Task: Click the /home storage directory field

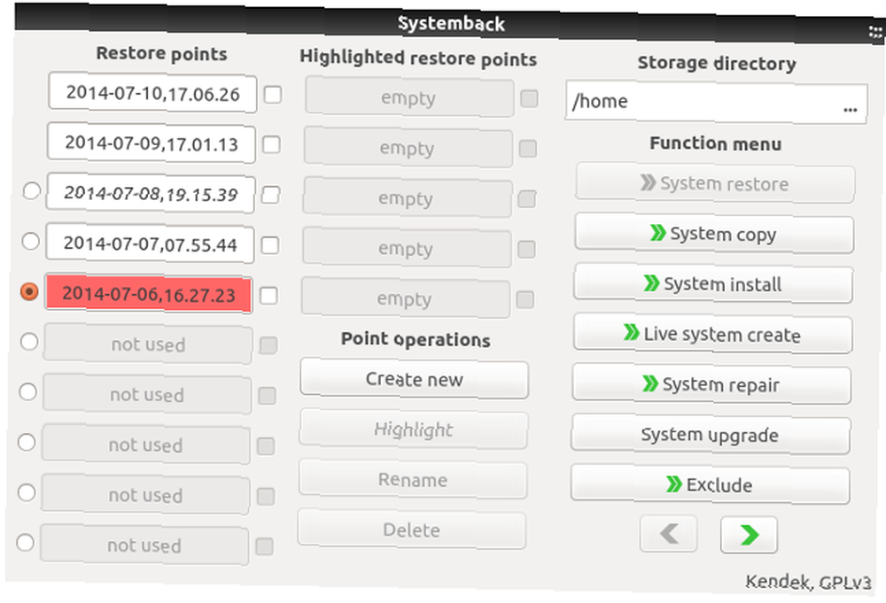Action: click(x=716, y=102)
